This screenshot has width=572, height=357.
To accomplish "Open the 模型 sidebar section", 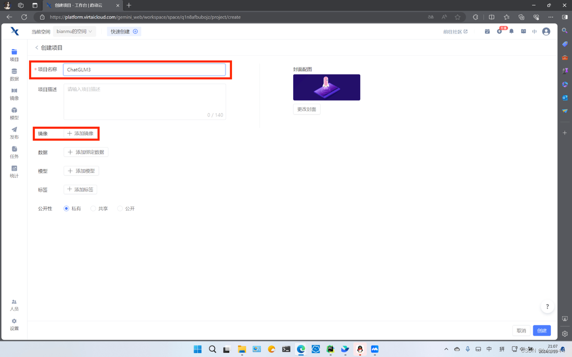I will 14,113.
